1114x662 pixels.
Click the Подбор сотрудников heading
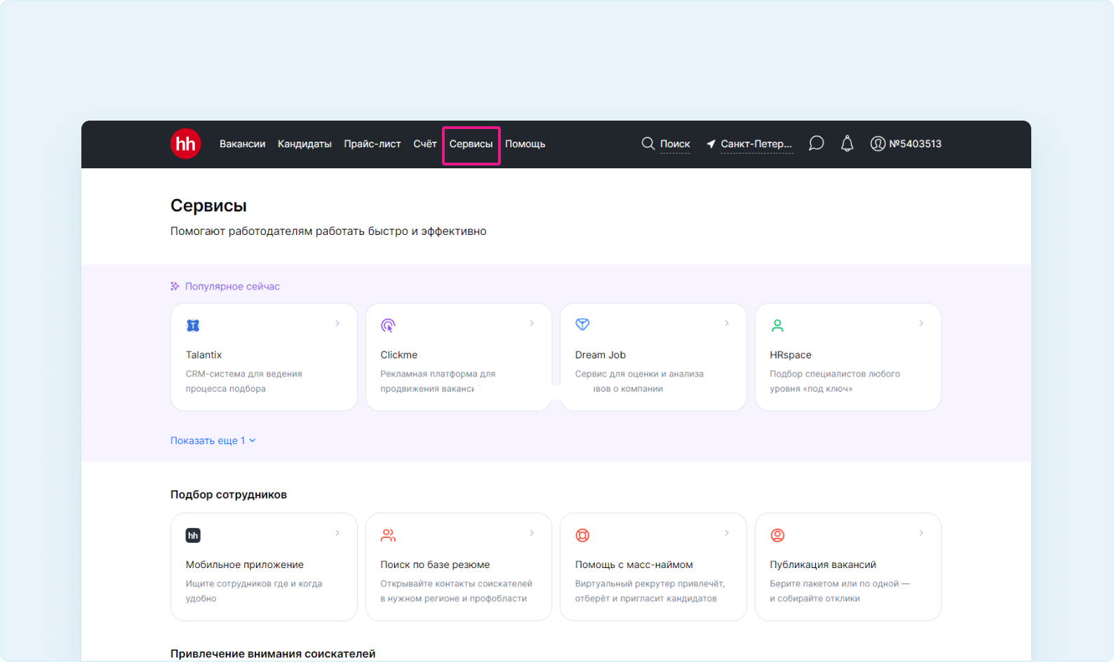(x=229, y=494)
